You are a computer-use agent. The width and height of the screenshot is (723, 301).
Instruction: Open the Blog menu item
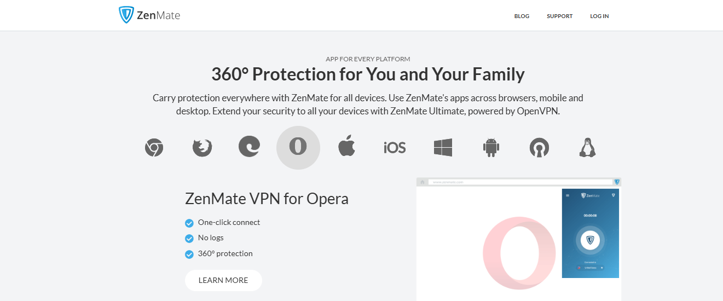(522, 16)
